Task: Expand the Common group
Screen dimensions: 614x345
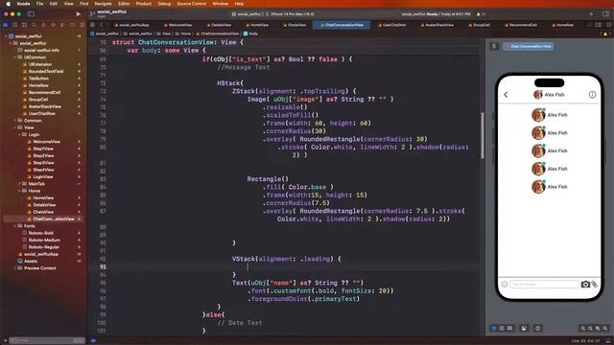Action: [15, 121]
